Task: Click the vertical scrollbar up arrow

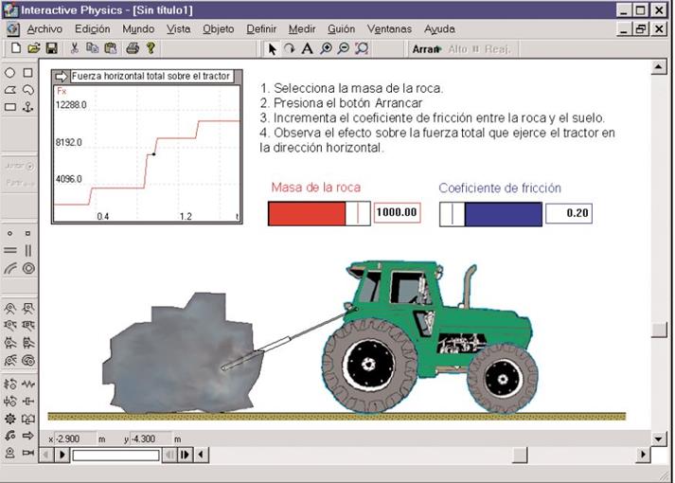Action: pos(659,66)
